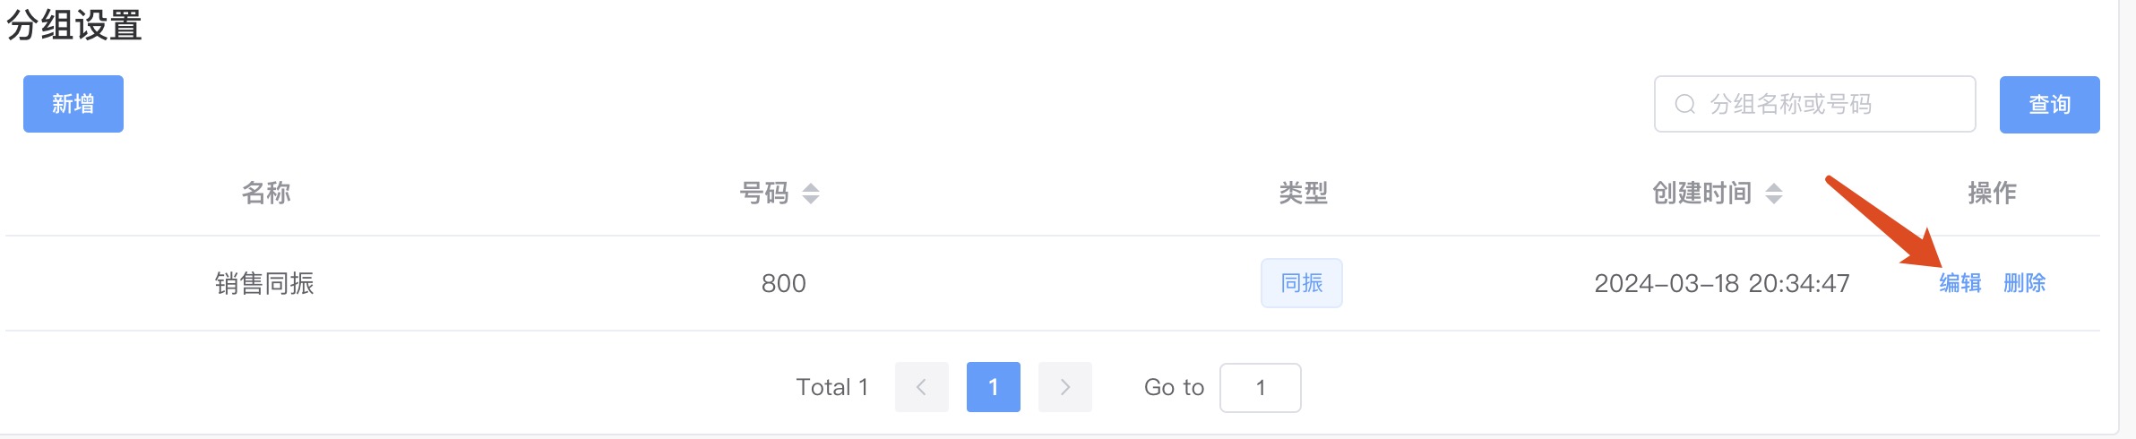The height and width of the screenshot is (439, 2136).
Task: Click the 新增 button
Action: (73, 104)
